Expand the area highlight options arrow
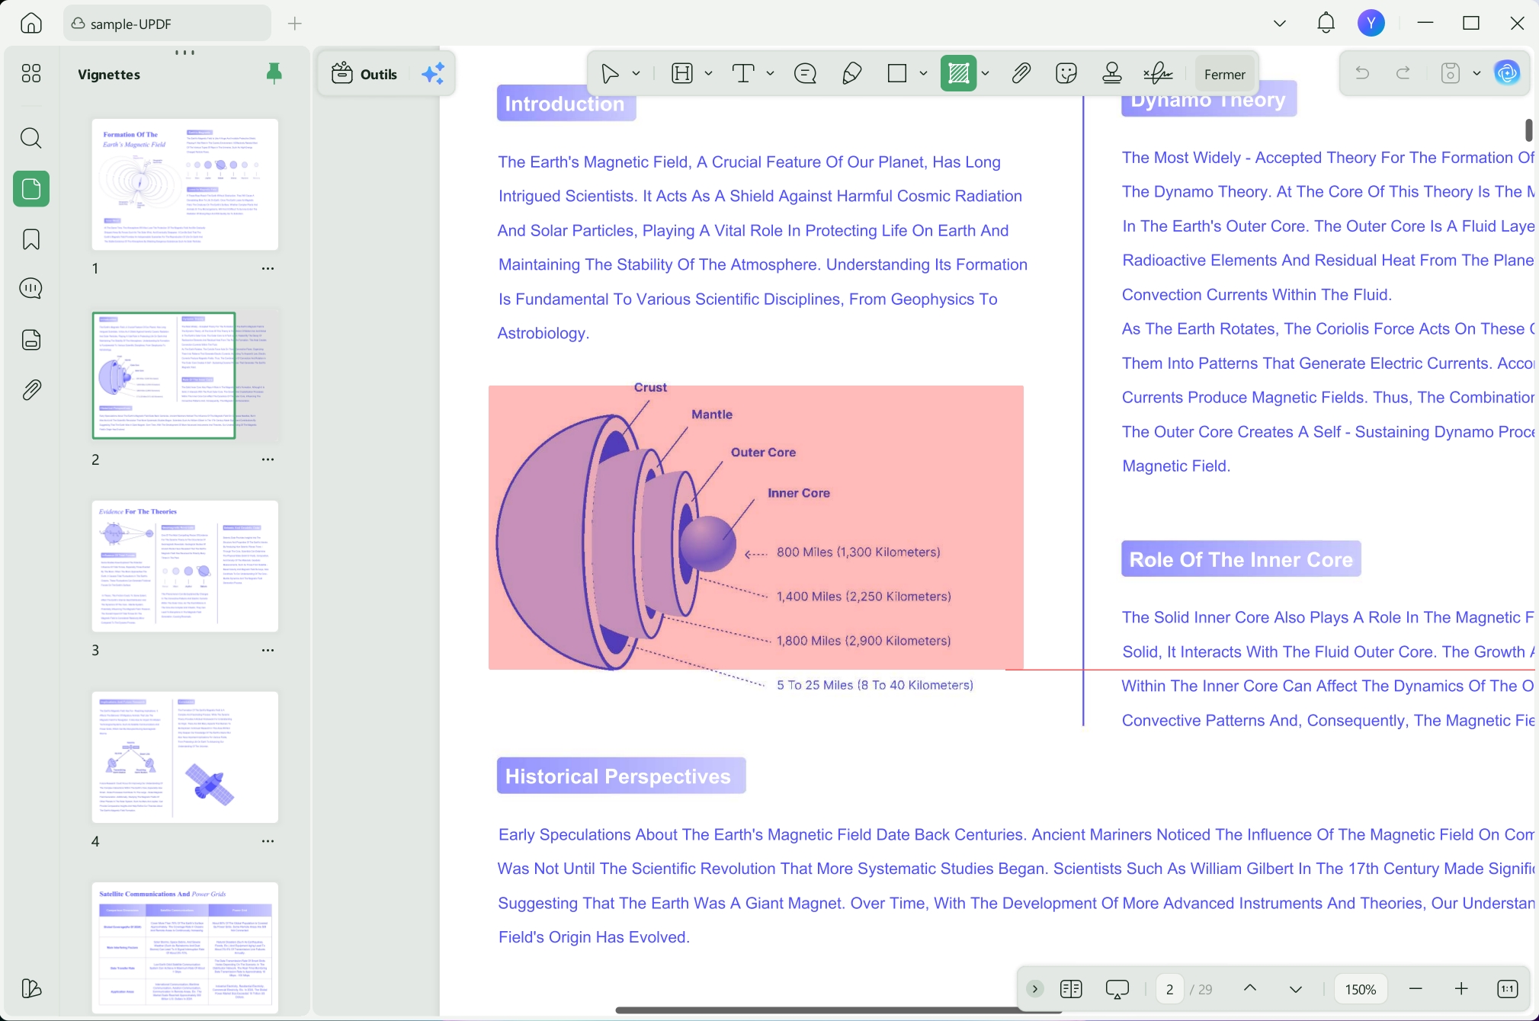This screenshot has height=1021, width=1539. coord(985,73)
